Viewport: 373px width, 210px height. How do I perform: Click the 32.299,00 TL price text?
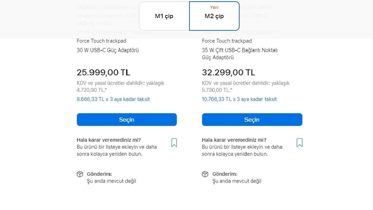228,72
